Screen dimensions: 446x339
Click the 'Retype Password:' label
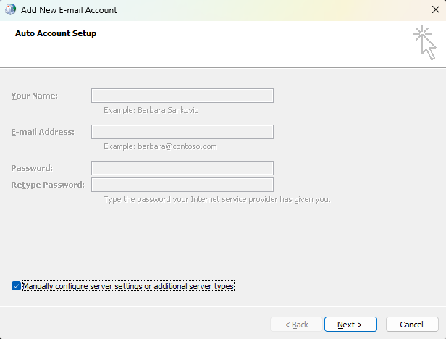(47, 185)
